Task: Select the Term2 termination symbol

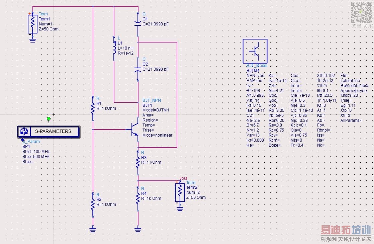Action: (x=180, y=192)
